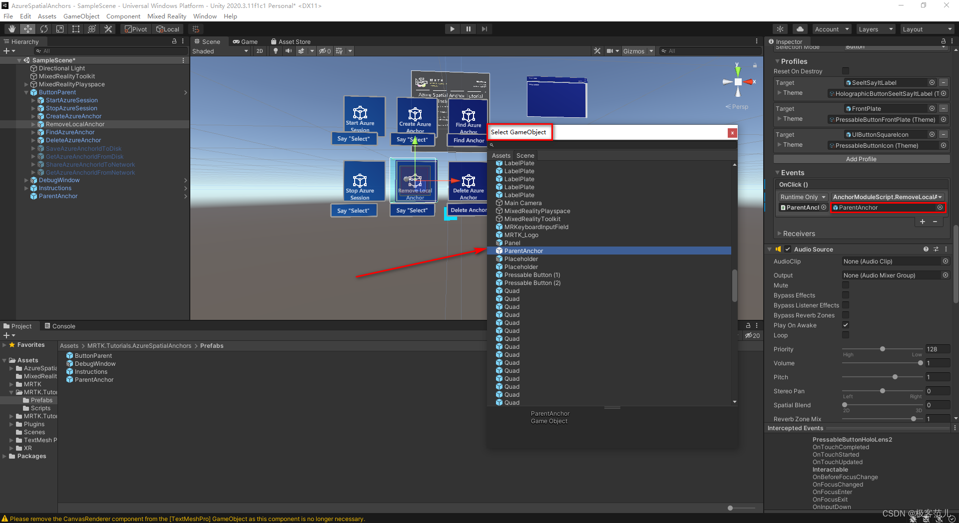Toggle scene lighting bulb icon

pos(275,51)
